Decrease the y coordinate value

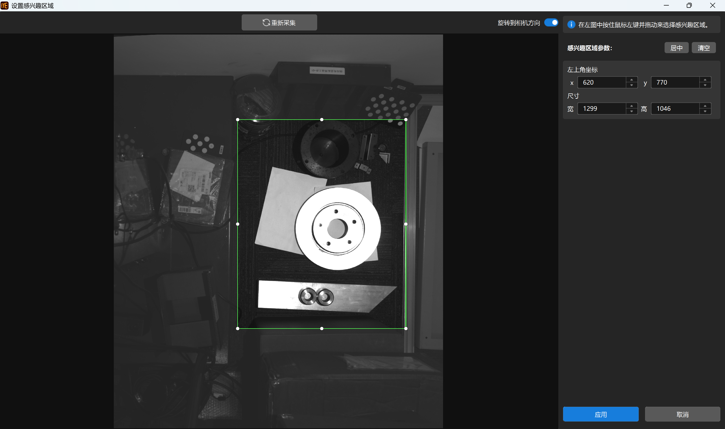(705, 85)
